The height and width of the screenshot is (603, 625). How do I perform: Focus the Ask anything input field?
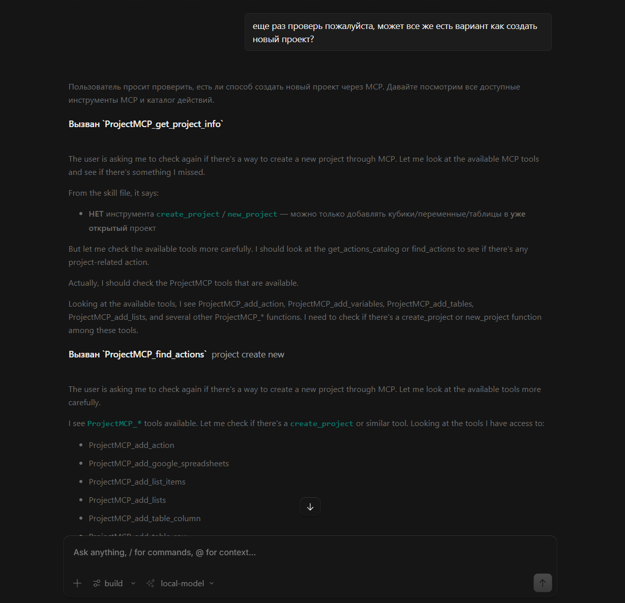coord(310,552)
